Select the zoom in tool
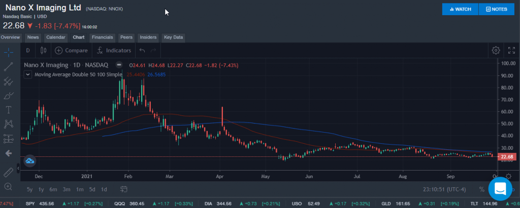The image size is (520, 208). (9, 187)
